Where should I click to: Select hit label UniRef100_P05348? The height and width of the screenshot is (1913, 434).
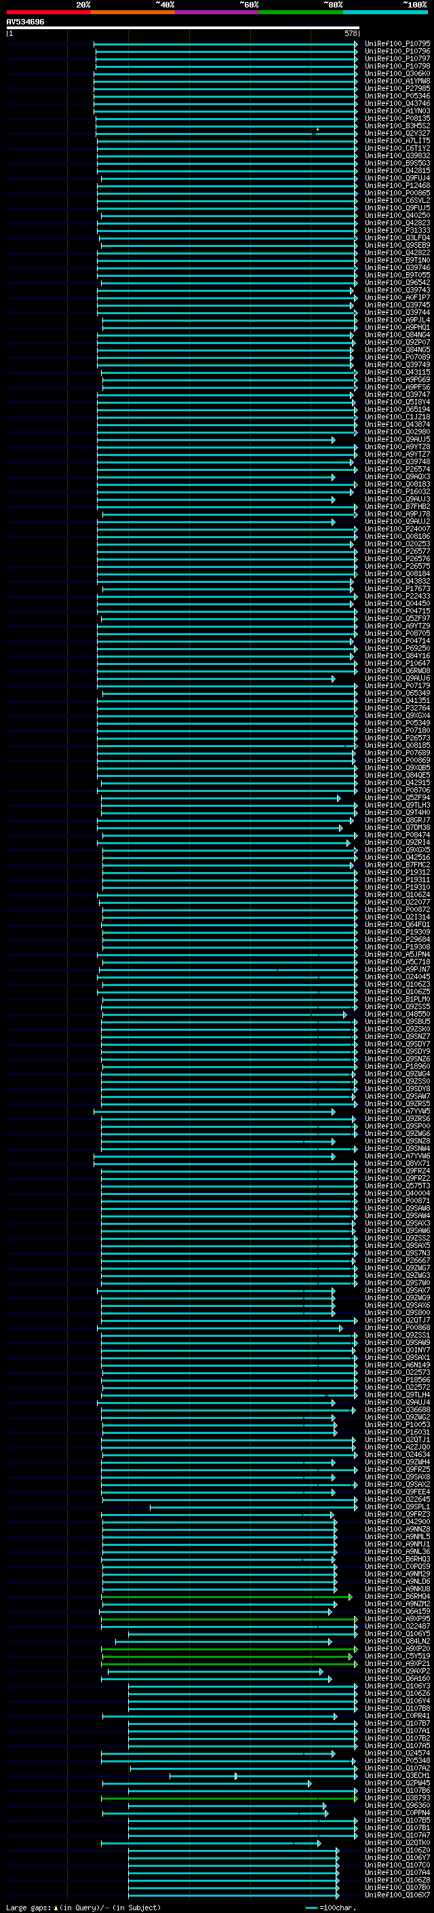pos(397,1761)
